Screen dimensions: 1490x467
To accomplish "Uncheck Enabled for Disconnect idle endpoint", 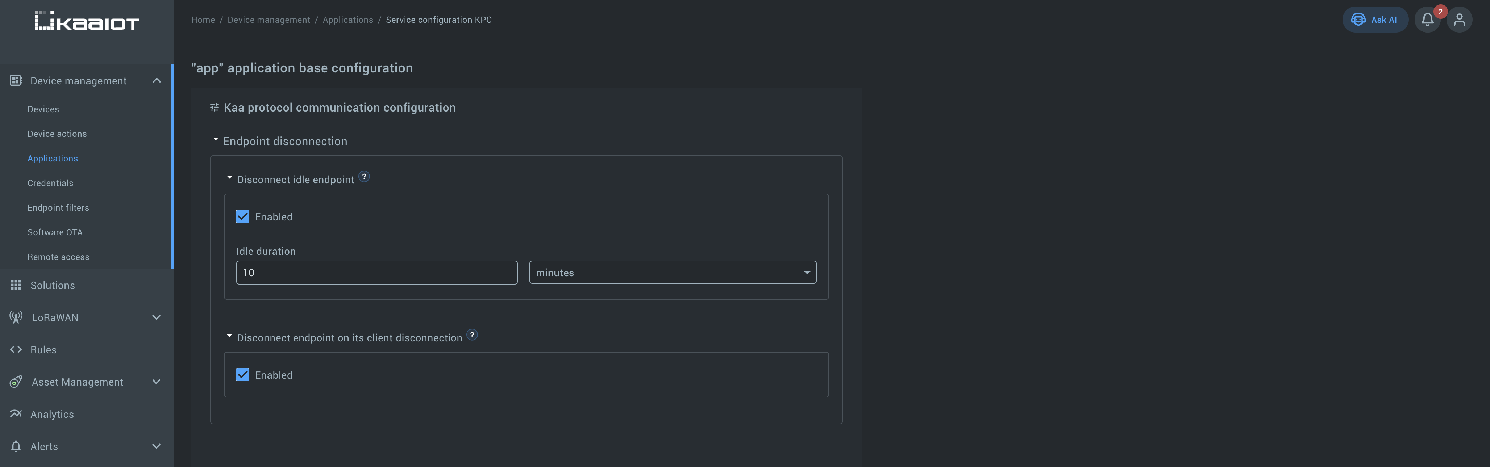I will pyautogui.click(x=243, y=217).
